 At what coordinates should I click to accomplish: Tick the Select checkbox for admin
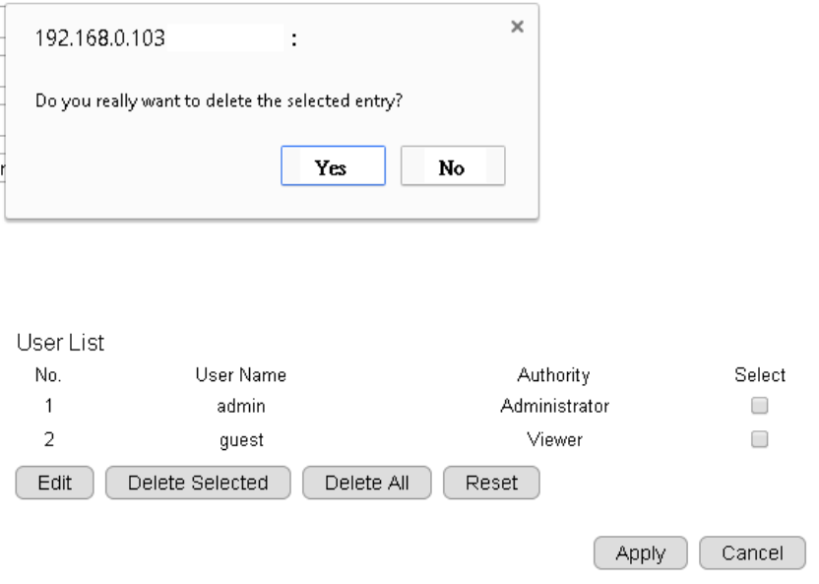click(x=759, y=406)
